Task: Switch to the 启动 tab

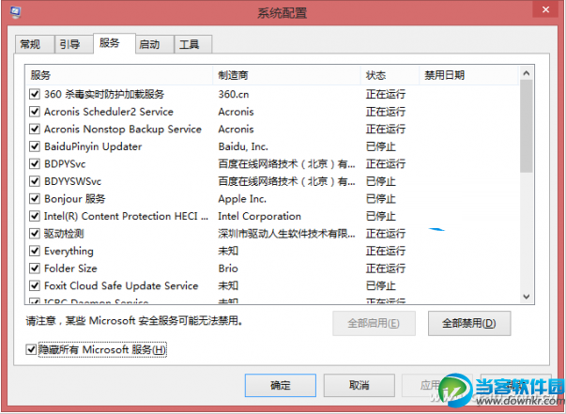Action: [x=155, y=44]
